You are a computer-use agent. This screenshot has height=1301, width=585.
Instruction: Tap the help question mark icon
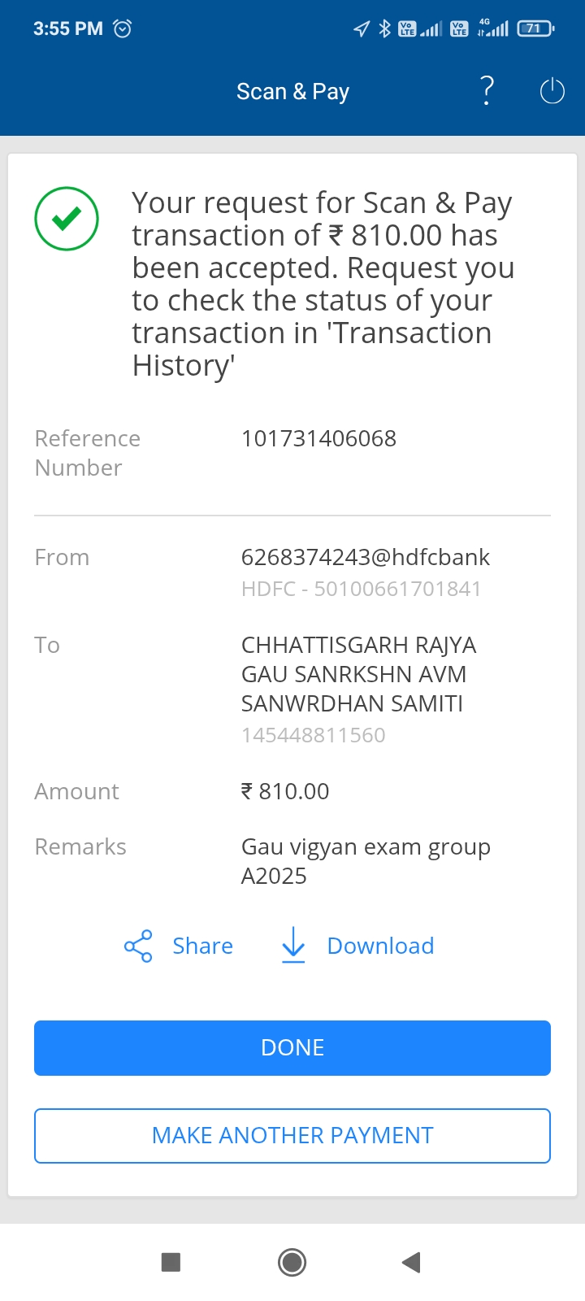click(487, 90)
